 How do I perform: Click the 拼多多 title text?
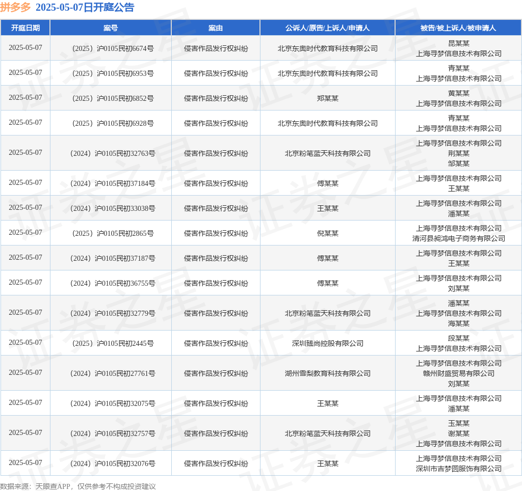tap(15, 7)
